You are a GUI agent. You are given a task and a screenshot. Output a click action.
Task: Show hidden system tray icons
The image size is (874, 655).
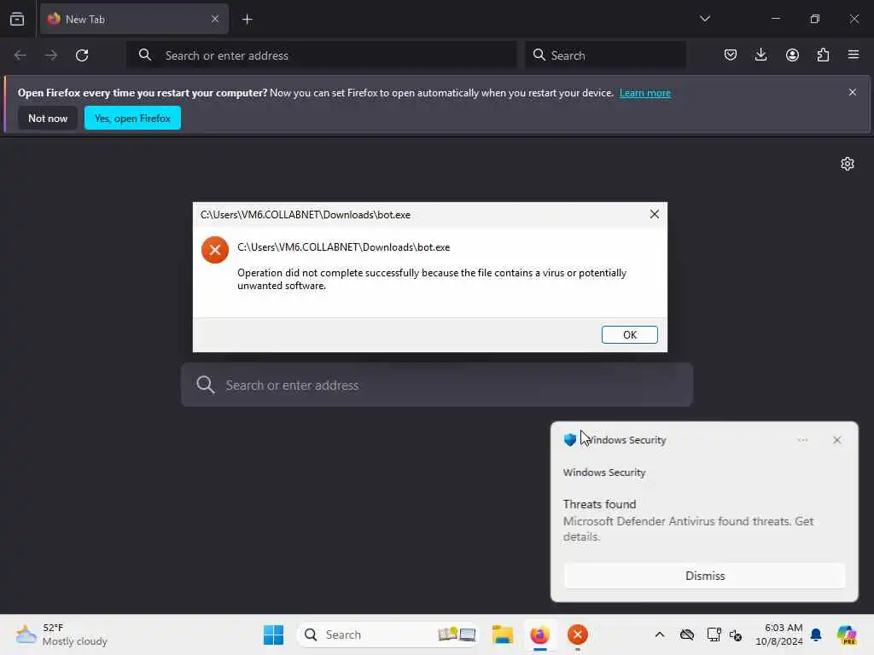click(660, 635)
